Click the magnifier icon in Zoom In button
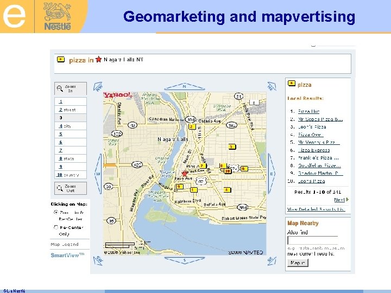The image size is (391, 293). (60, 88)
